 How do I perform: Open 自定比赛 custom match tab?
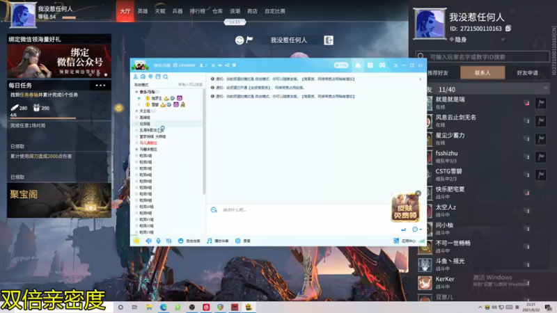click(x=274, y=11)
